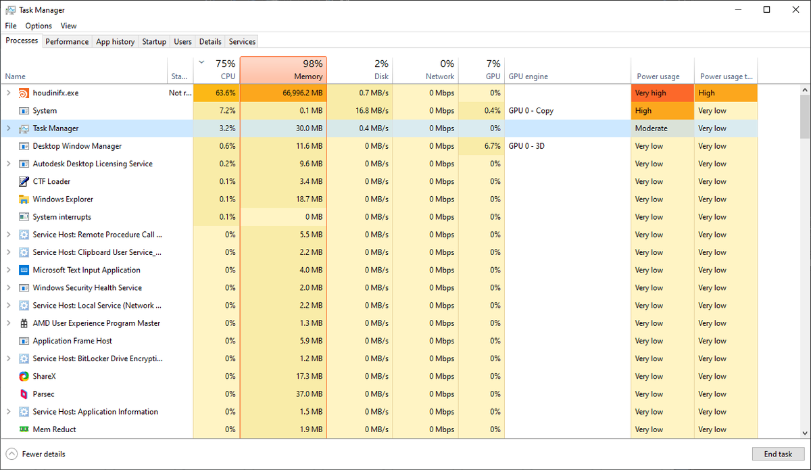The image size is (811, 470).
Task: Select the Status column header
Action: pyautogui.click(x=180, y=70)
